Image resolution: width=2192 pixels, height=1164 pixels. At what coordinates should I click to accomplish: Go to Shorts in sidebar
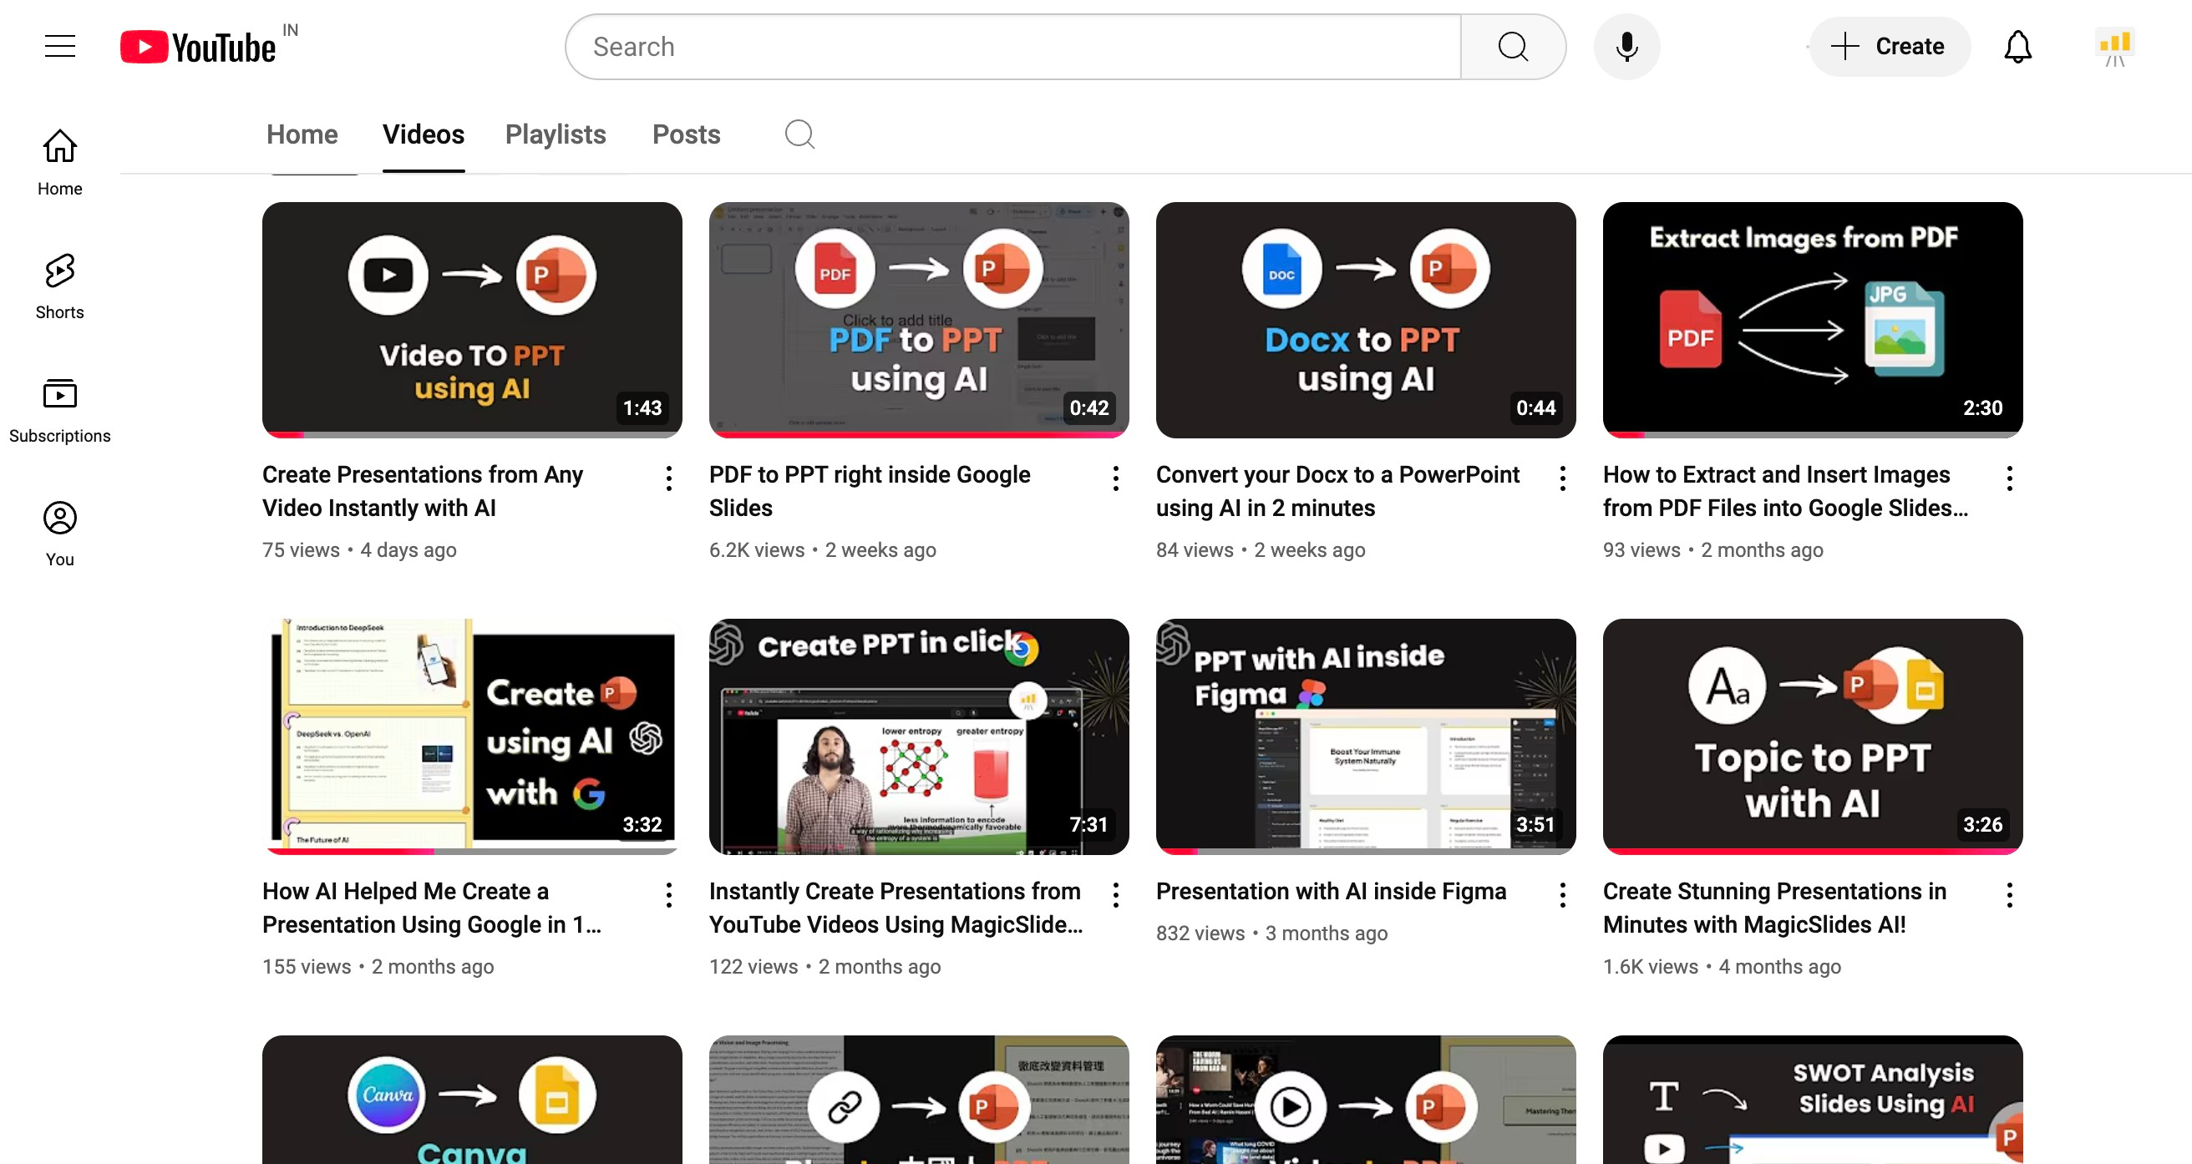coord(59,286)
